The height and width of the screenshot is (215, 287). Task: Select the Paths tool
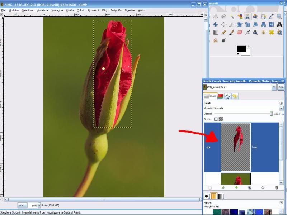(263, 16)
